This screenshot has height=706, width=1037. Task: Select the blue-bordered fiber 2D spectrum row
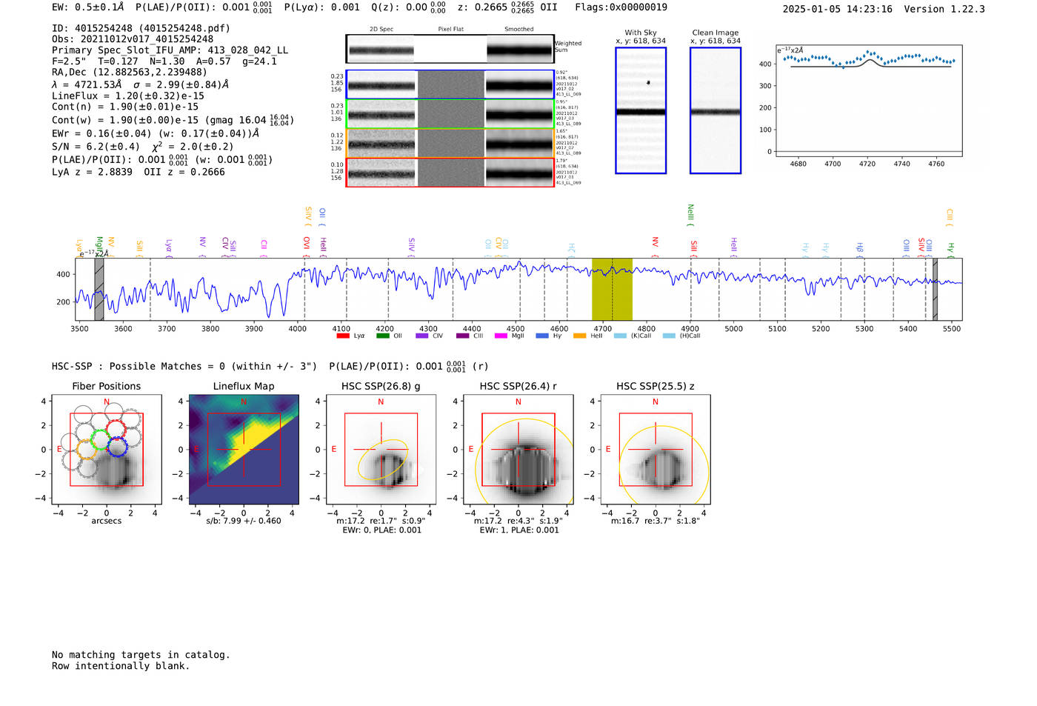tap(450, 84)
